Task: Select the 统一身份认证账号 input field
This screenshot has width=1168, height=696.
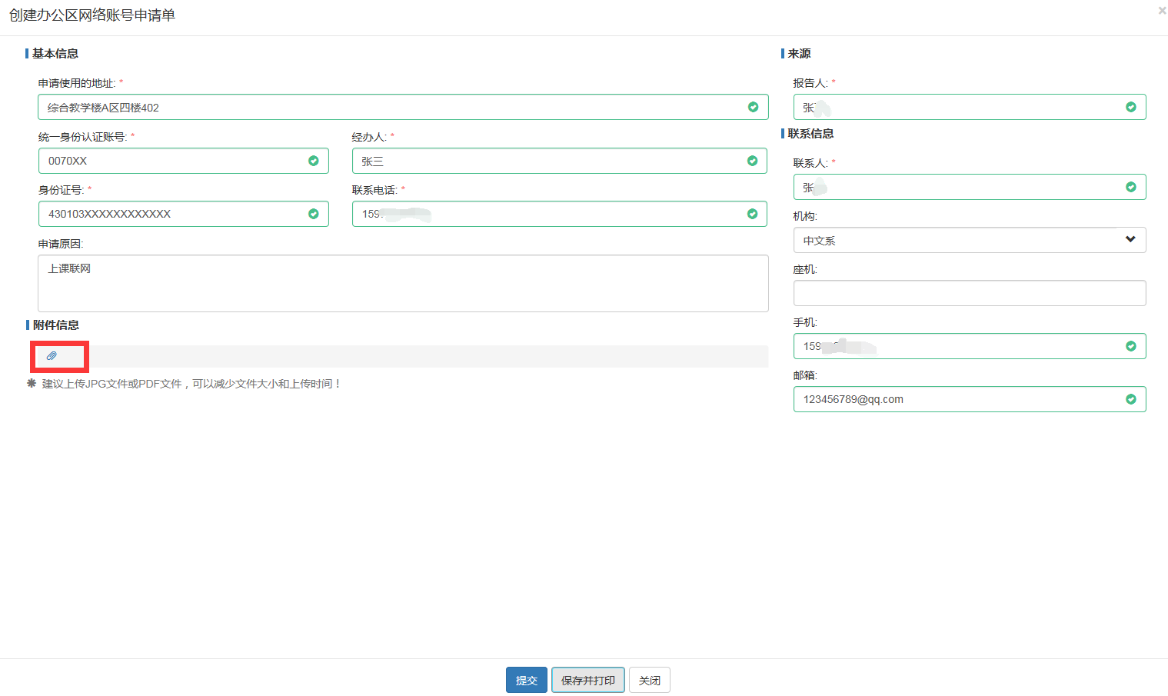Action: tap(173, 161)
